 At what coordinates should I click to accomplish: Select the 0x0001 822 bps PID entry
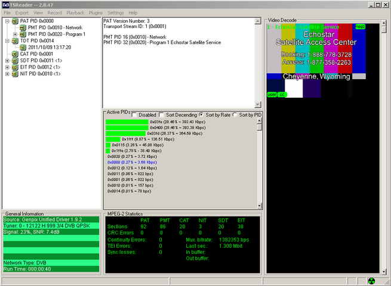tap(130, 179)
